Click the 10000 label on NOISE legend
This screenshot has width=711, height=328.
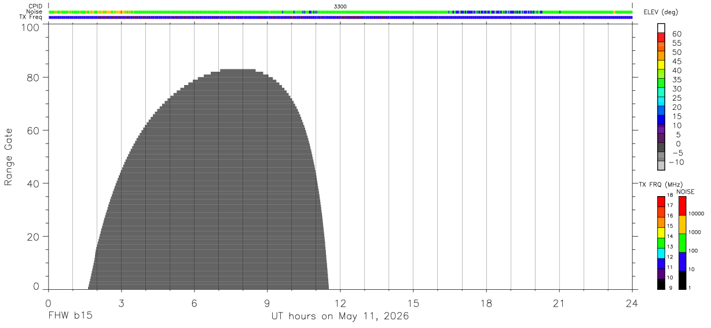pyautogui.click(x=695, y=213)
